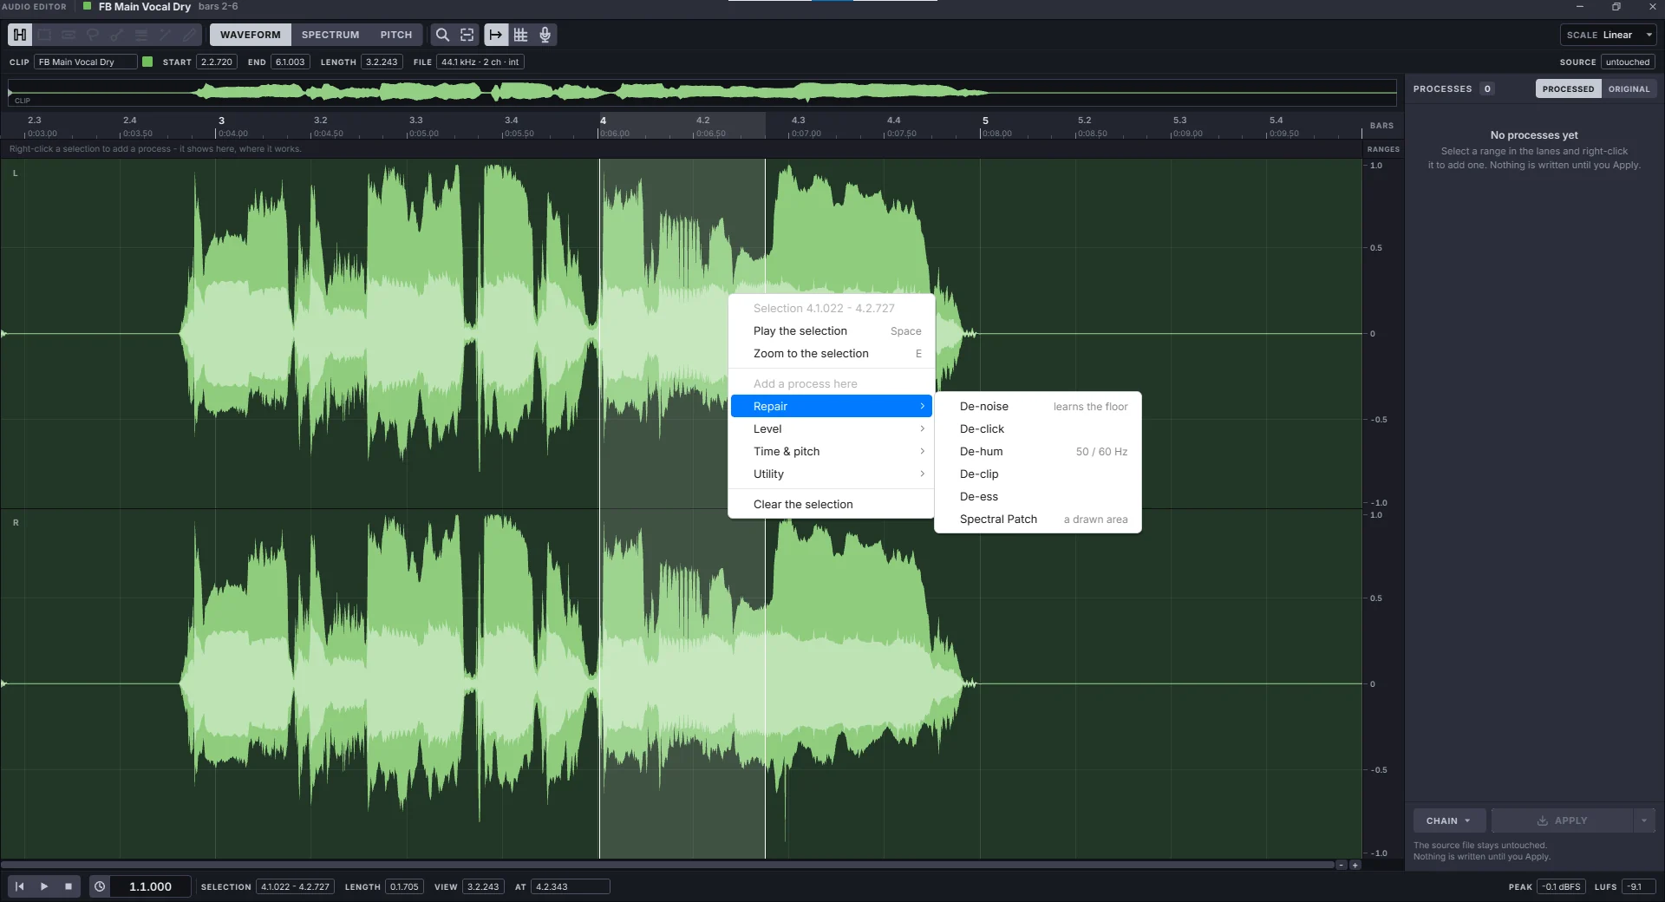Click the Apply button
This screenshot has height=902, width=1665.
1562,820
